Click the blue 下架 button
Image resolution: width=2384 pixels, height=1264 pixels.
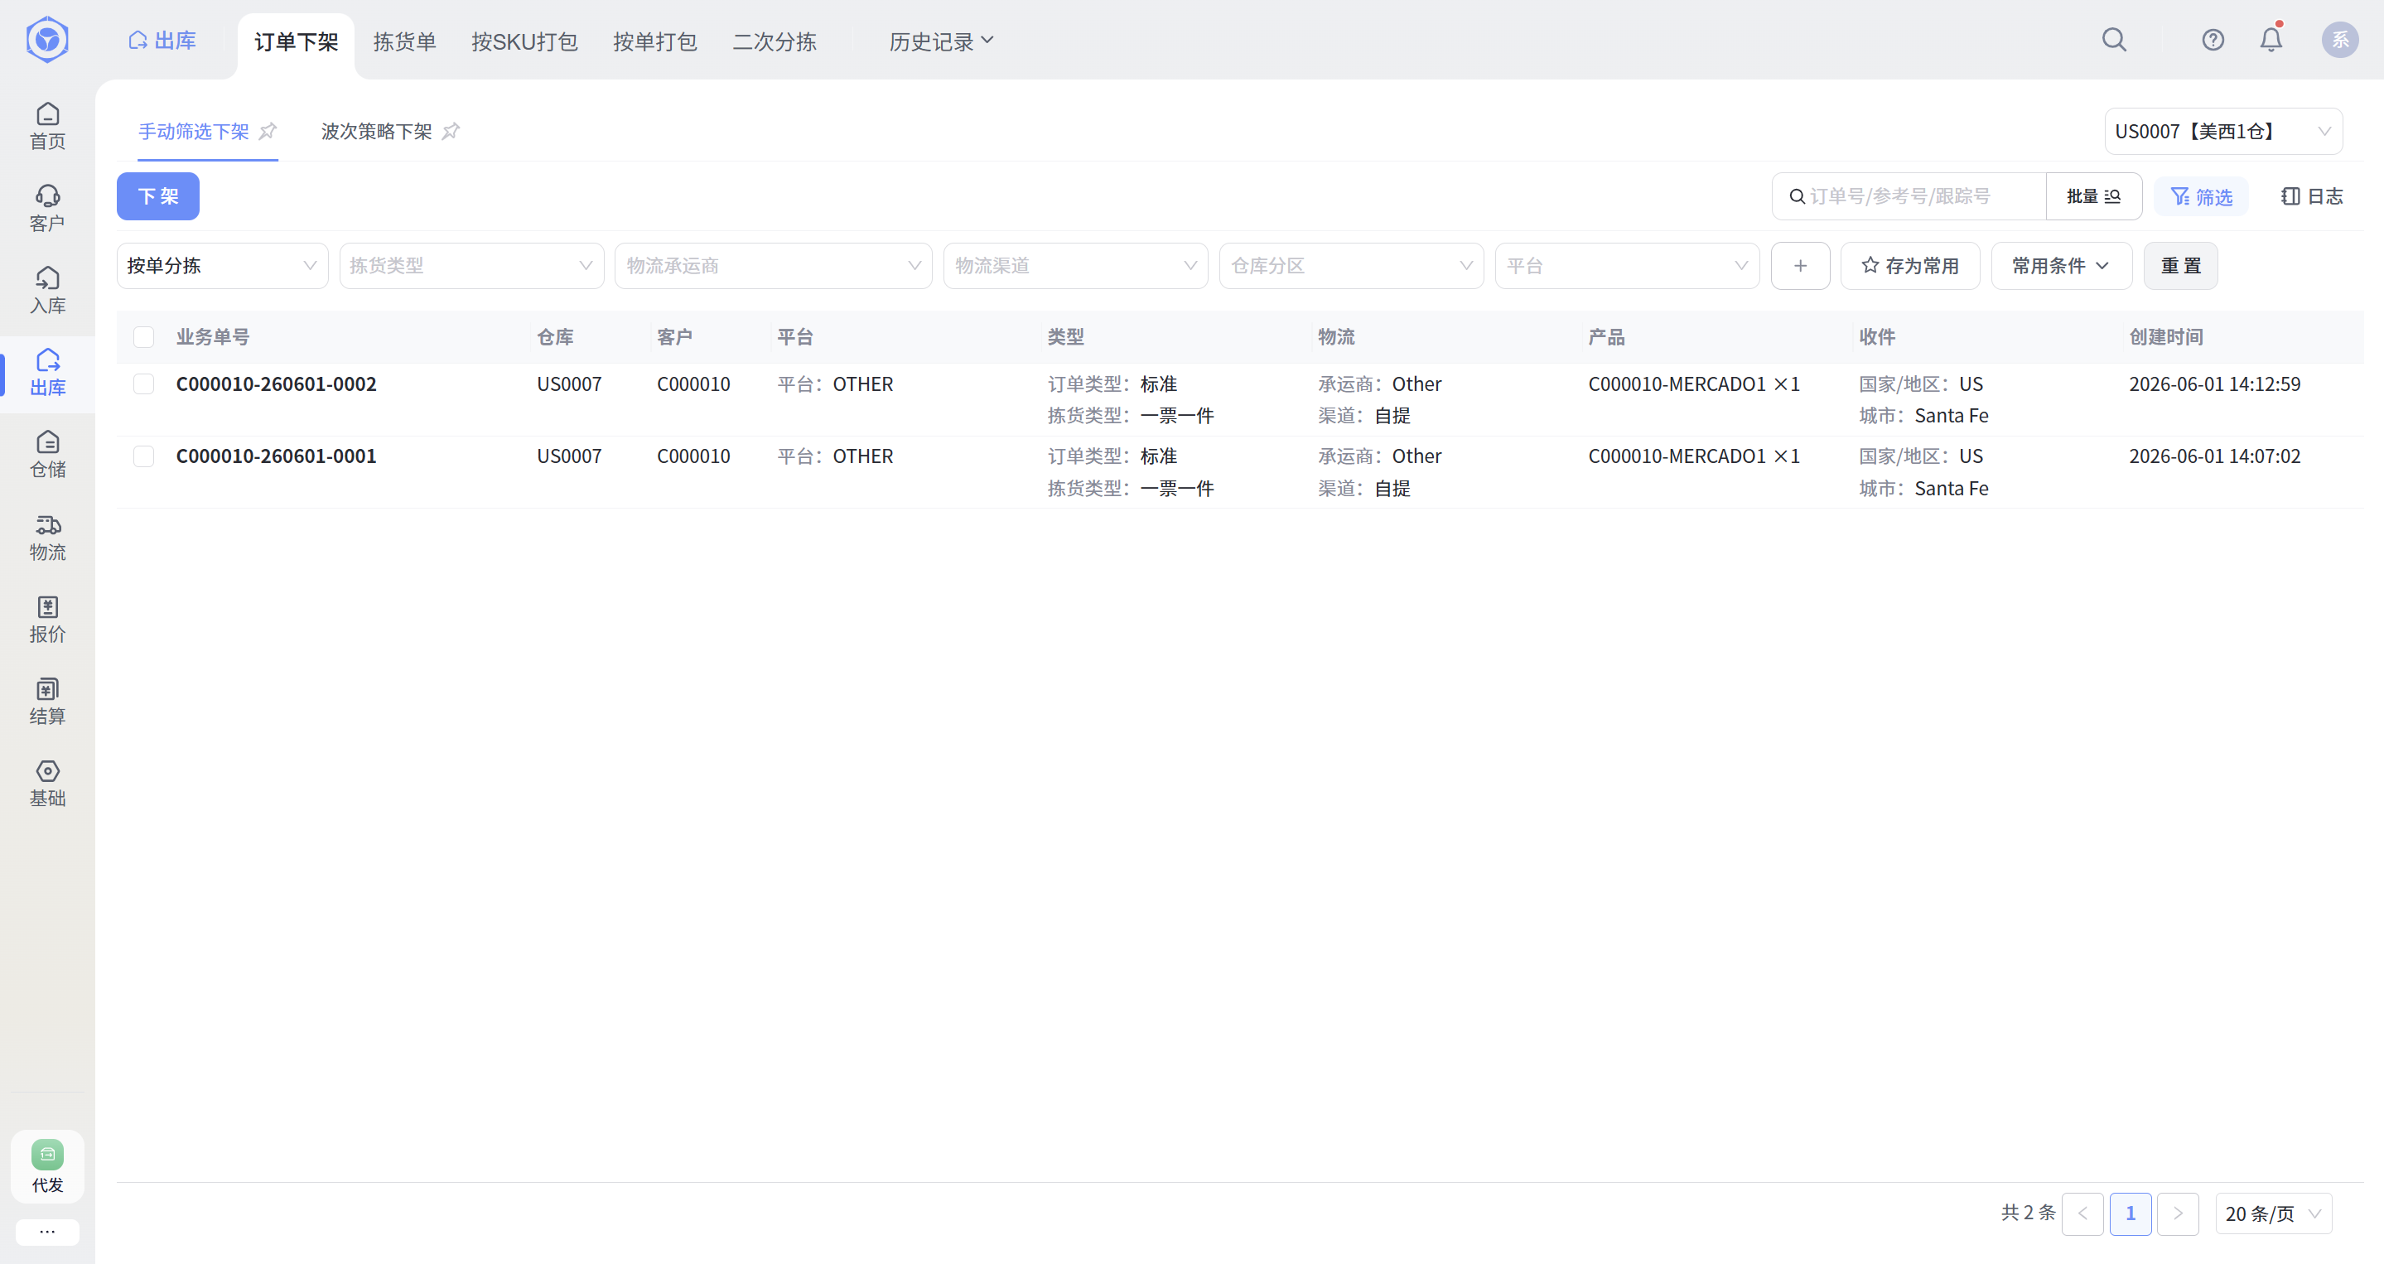point(158,196)
